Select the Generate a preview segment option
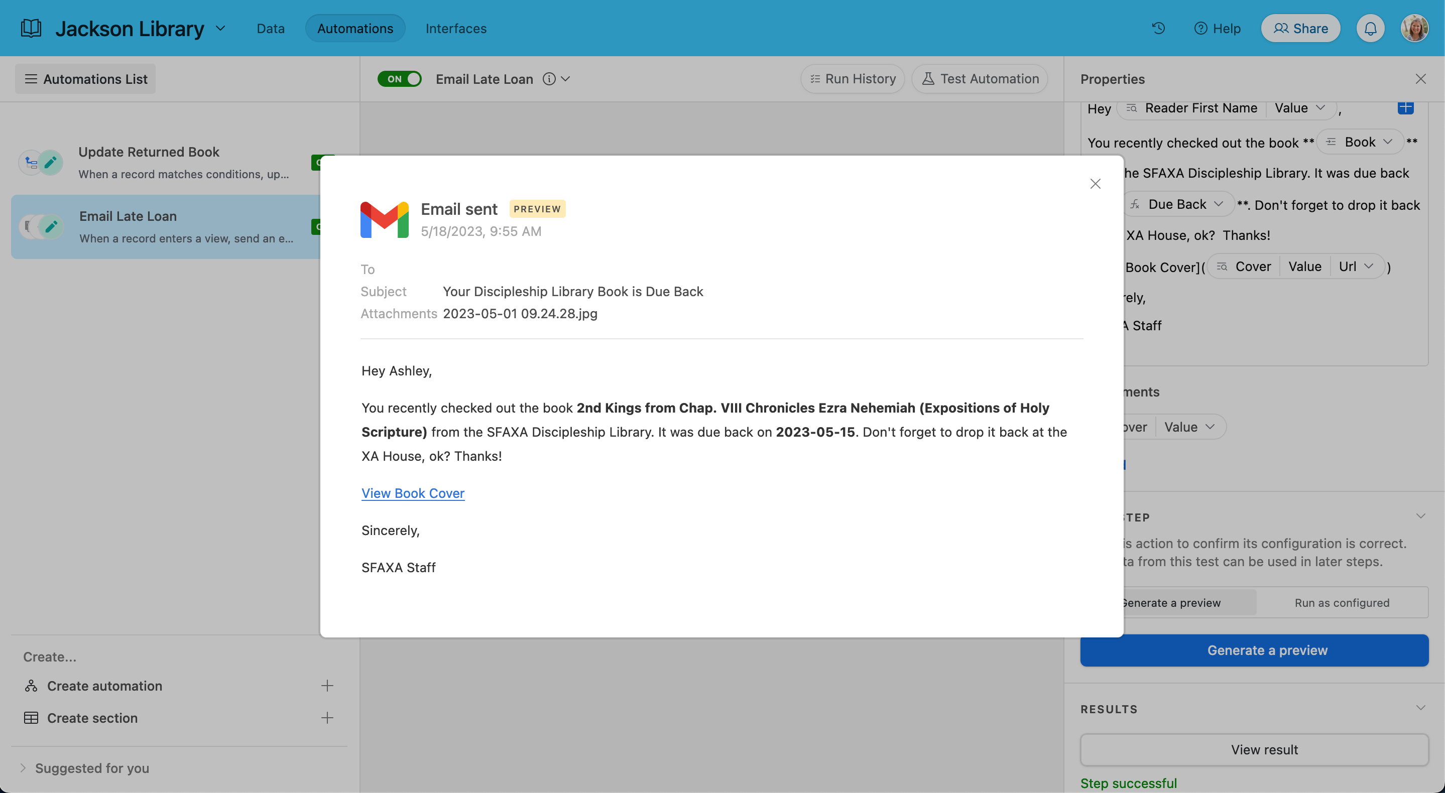Image resolution: width=1445 pixels, height=793 pixels. [x=1171, y=603]
